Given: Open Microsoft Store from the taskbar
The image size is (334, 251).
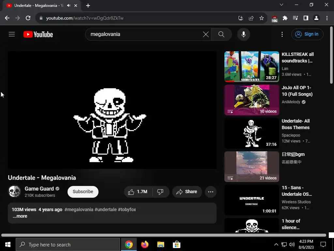Looking at the screenshot, I should 176,244.
